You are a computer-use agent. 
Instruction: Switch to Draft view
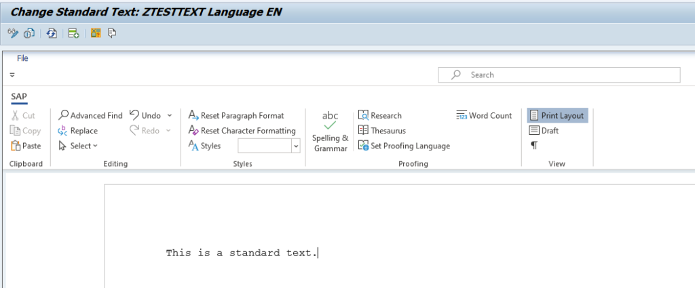544,131
